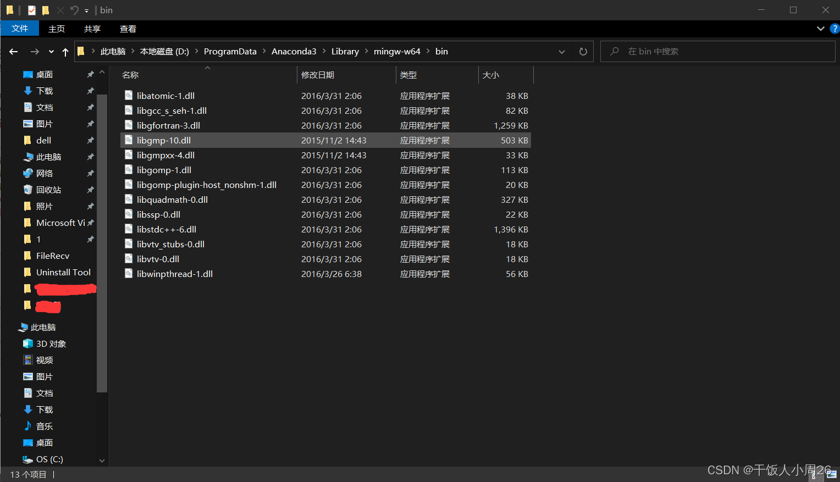Select the file name libgcc_s_seh-1.dll
This screenshot has width=840, height=482.
tap(172, 110)
